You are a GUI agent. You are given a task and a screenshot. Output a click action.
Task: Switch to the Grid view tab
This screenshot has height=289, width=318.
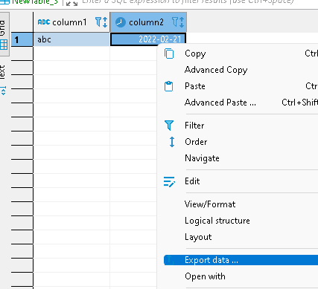pos(4,34)
